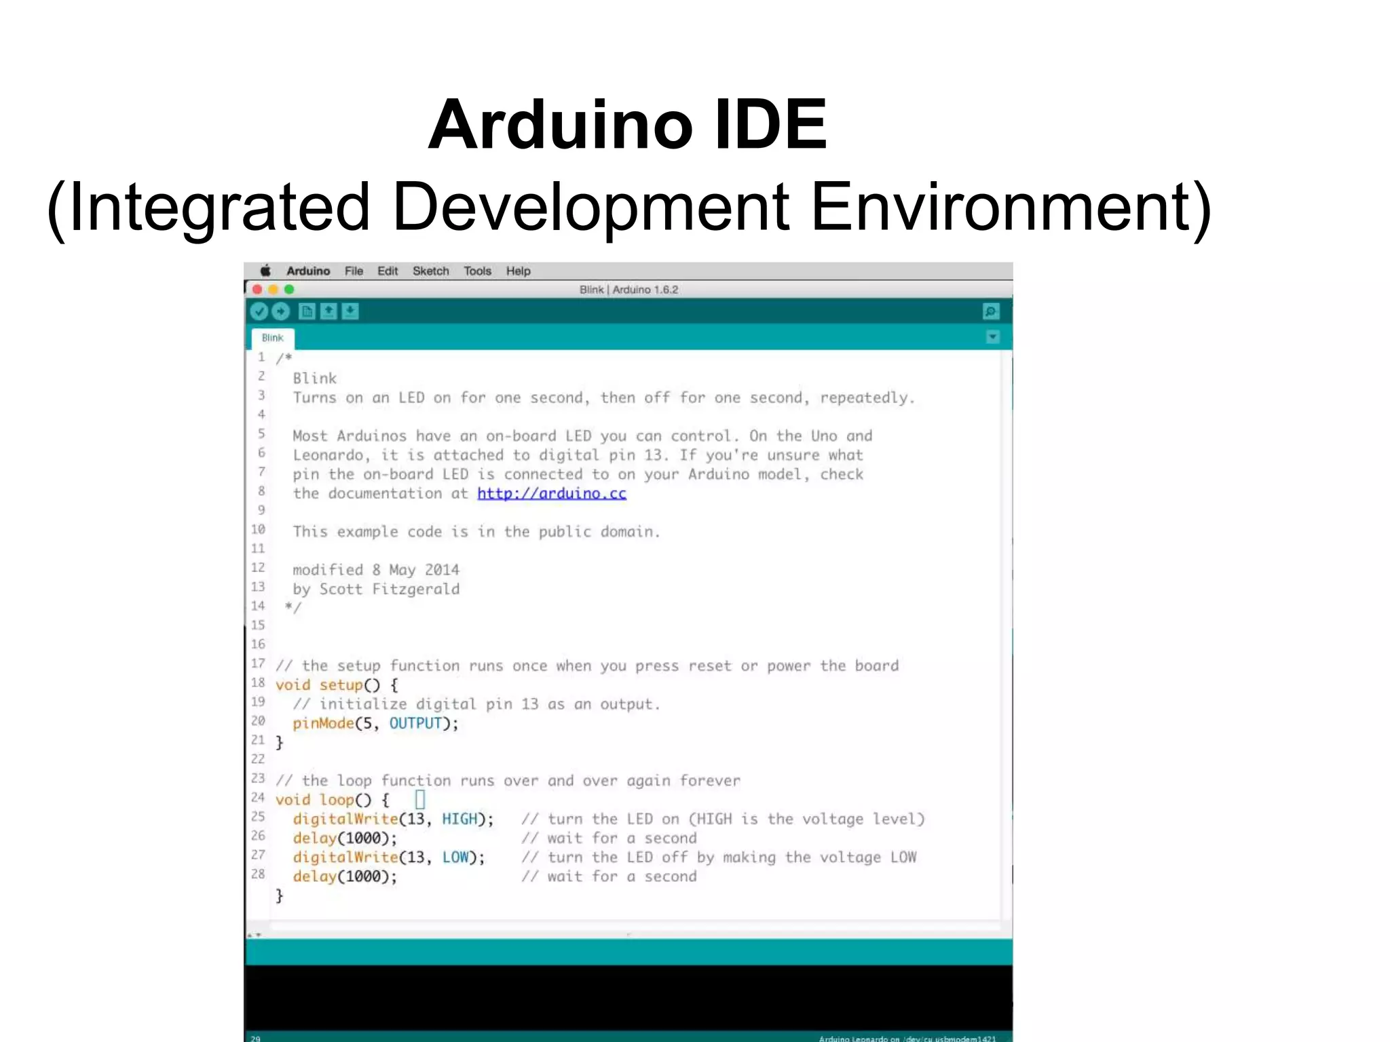Click the Verify checkmark button
Image resolution: width=1390 pixels, height=1042 pixels.
point(259,311)
